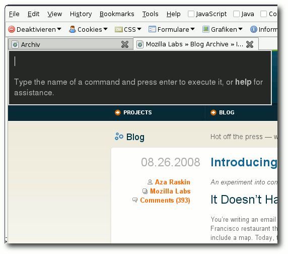Toggle the Java checkbox
The height and width of the screenshot is (254, 288).
pos(236,14)
